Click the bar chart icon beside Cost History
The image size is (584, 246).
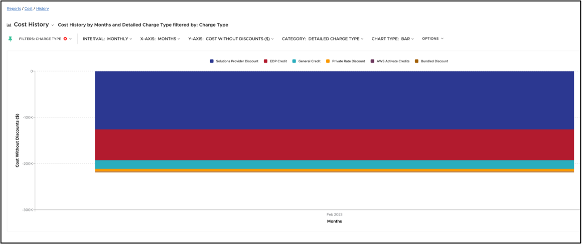pyautogui.click(x=9, y=25)
